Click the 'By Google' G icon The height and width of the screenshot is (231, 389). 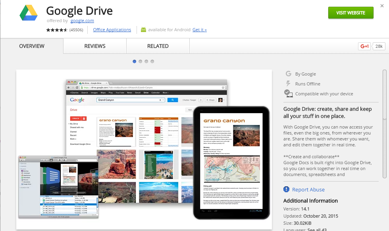288,74
